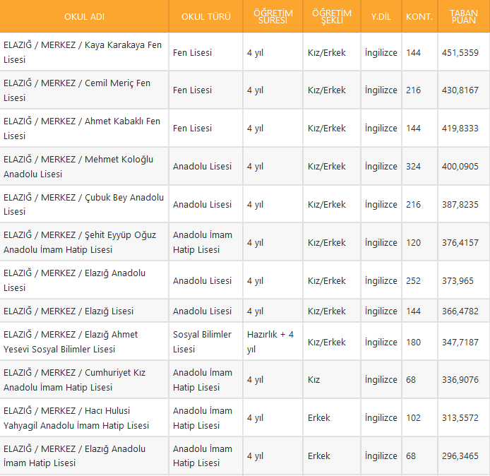This screenshot has height=476, width=490.
Task: Select the Y.DİL column header
Action: (x=381, y=16)
